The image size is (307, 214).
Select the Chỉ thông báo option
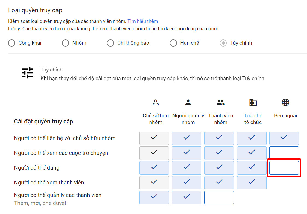click(x=110, y=43)
